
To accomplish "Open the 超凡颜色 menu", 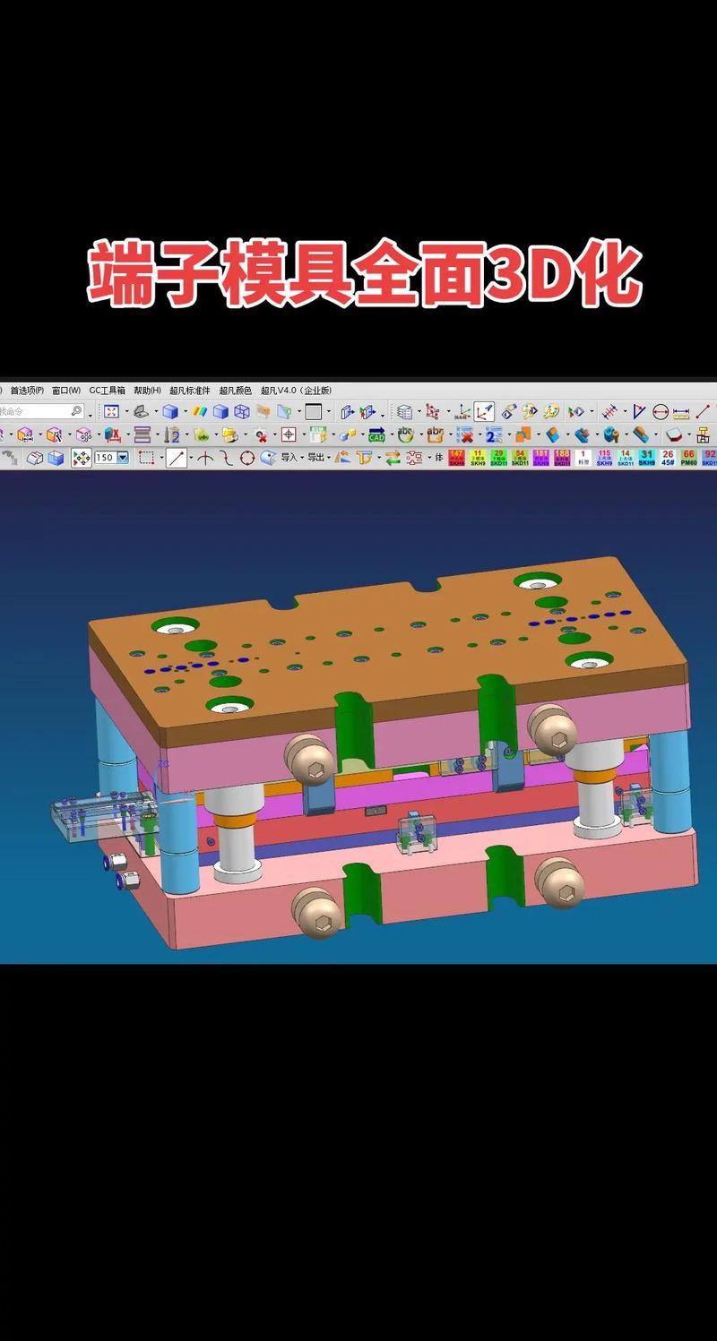I will point(235,391).
